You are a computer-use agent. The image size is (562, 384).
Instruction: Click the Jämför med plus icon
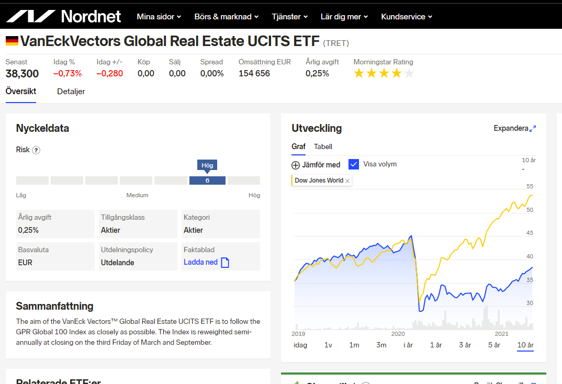pyautogui.click(x=296, y=165)
